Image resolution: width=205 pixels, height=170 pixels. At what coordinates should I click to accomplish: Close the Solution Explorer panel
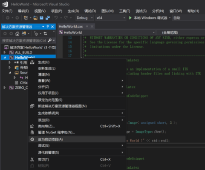pyautogui.click(x=52, y=27)
